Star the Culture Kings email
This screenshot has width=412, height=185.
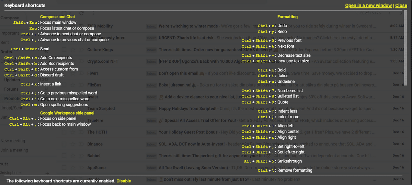point(73,50)
